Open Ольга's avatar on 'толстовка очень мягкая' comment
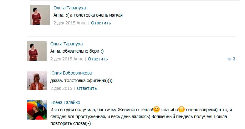Screen dimensions: 245x129 [x=40, y=15]
